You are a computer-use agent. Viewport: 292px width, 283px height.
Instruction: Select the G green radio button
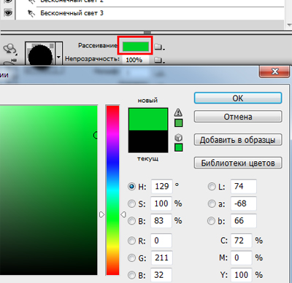(x=131, y=257)
